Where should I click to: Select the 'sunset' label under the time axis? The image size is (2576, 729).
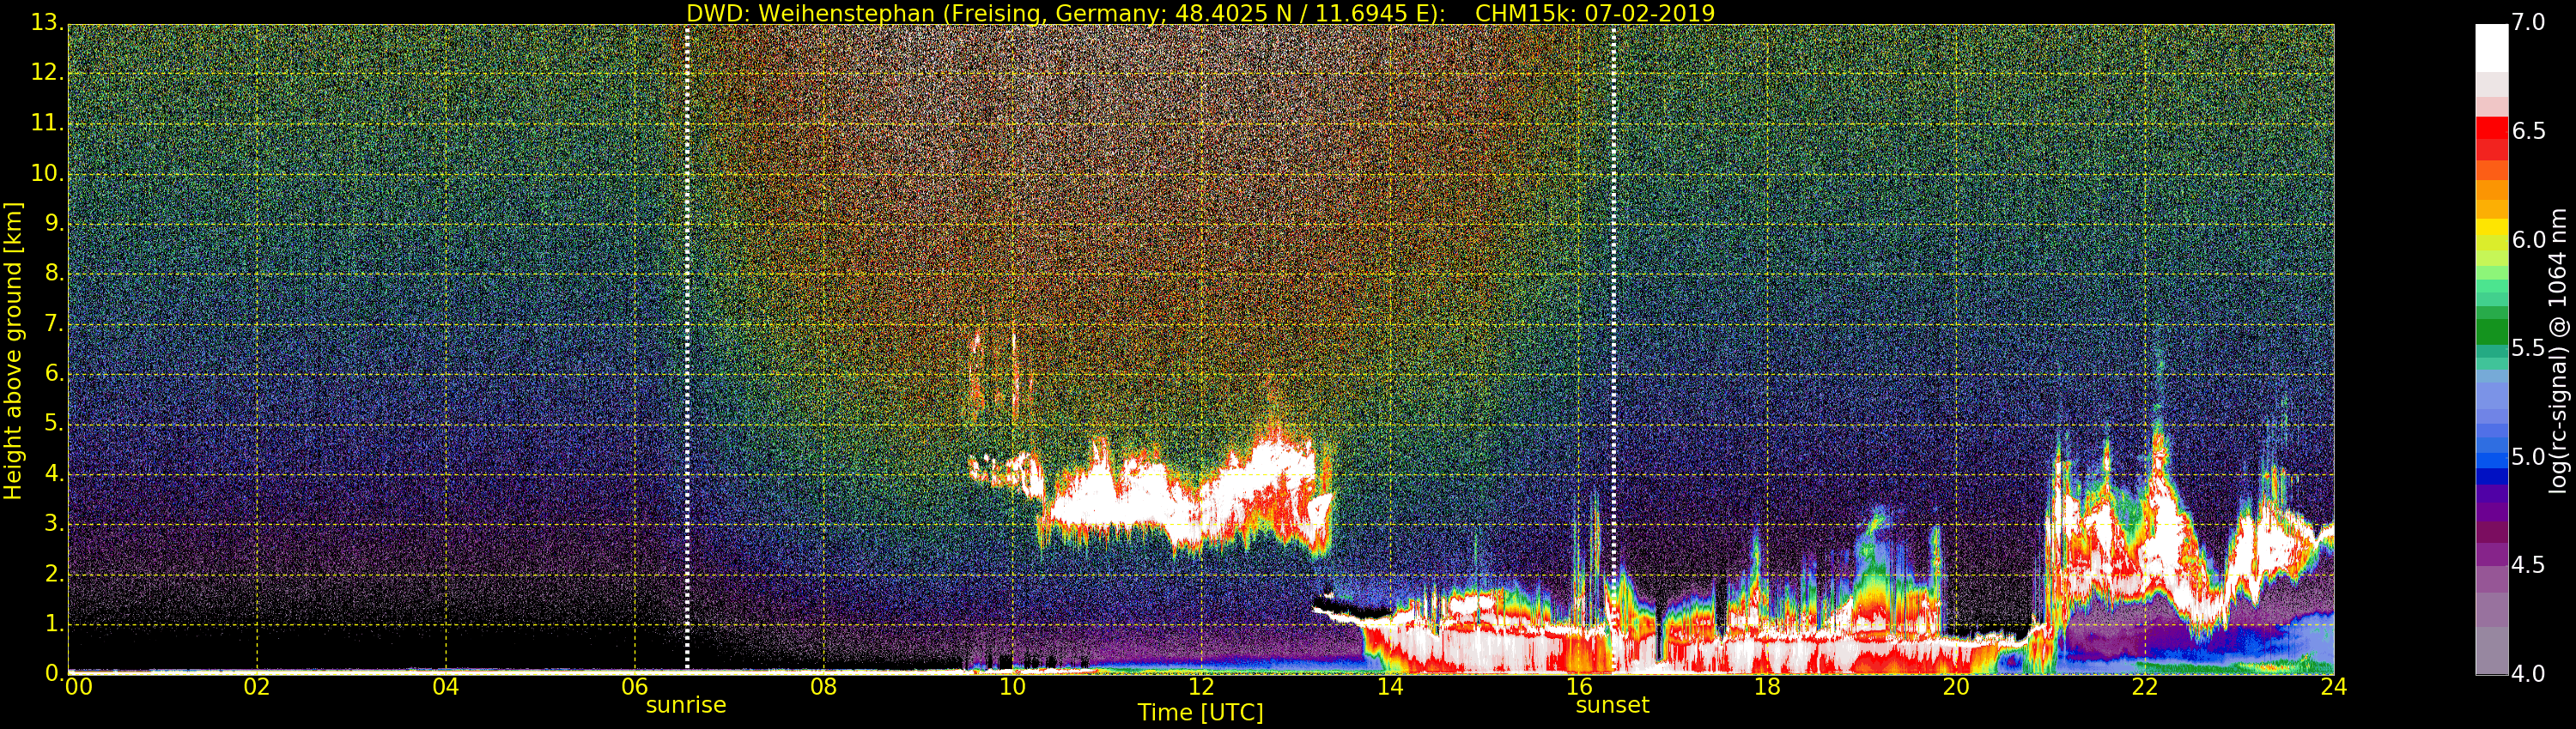1612,705
